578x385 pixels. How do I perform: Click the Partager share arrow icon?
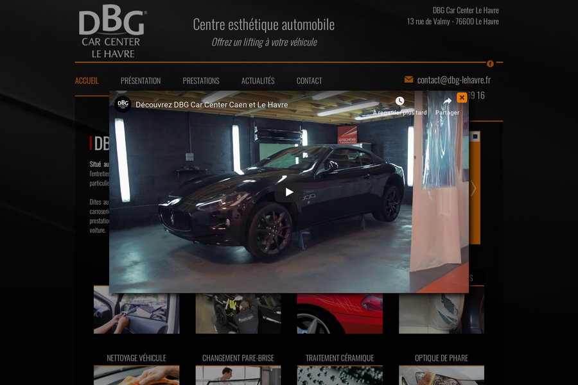pos(447,101)
